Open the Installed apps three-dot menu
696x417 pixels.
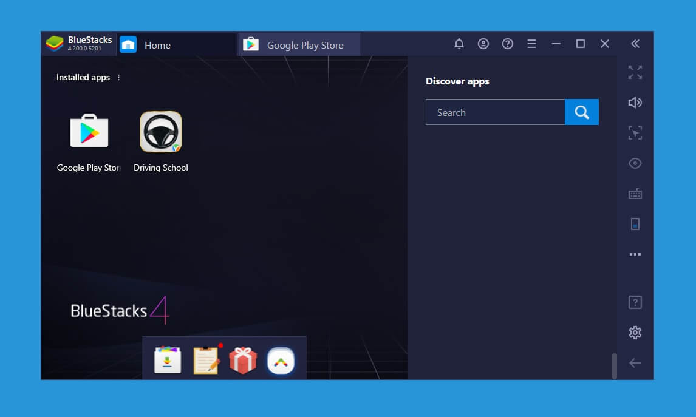pos(118,78)
